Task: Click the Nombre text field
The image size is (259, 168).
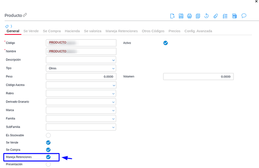Action: (x=81, y=51)
